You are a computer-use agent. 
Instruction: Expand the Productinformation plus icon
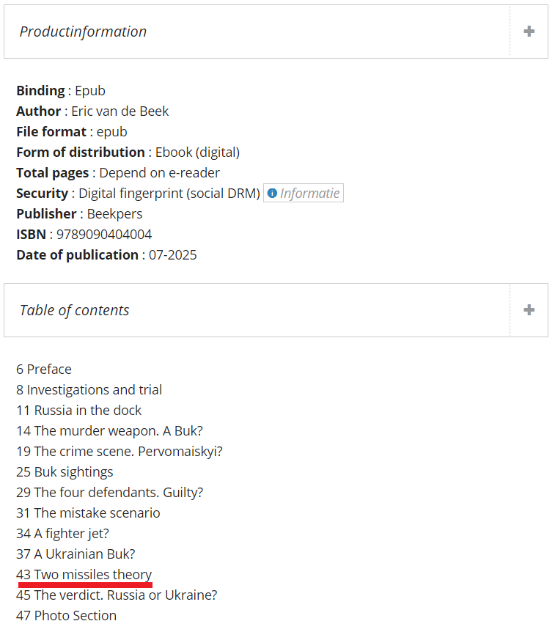pos(529,32)
